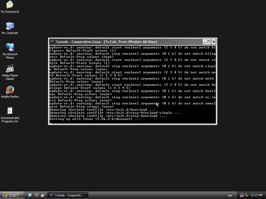Click 'ngle Default-Start values (1)' line

tap(79, 63)
